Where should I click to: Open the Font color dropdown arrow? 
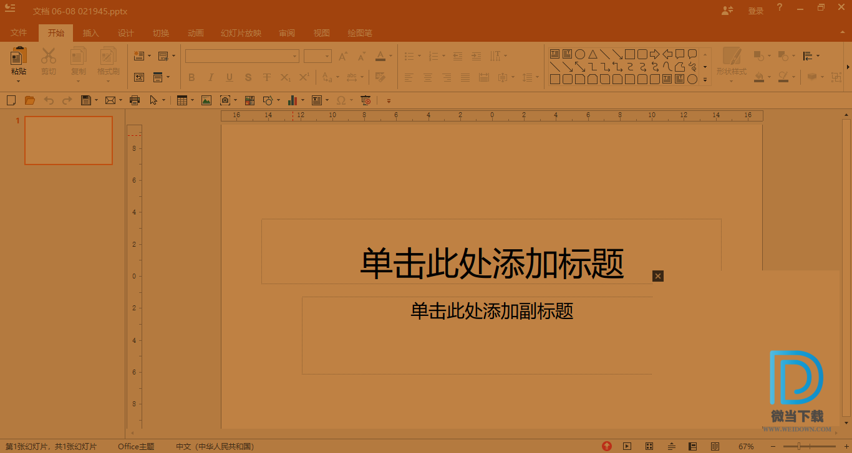pyautogui.click(x=391, y=56)
